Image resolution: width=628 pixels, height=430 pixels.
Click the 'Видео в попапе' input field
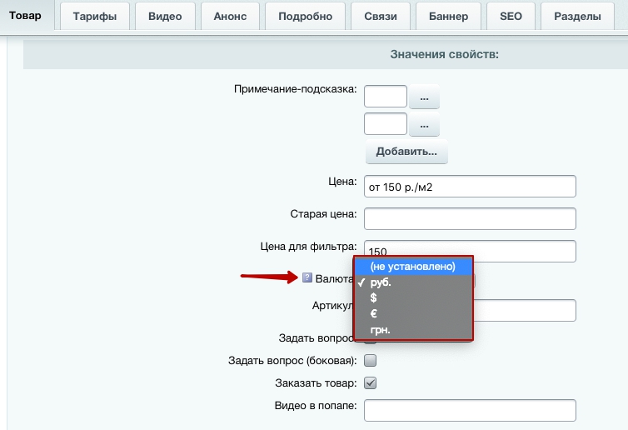(470, 410)
